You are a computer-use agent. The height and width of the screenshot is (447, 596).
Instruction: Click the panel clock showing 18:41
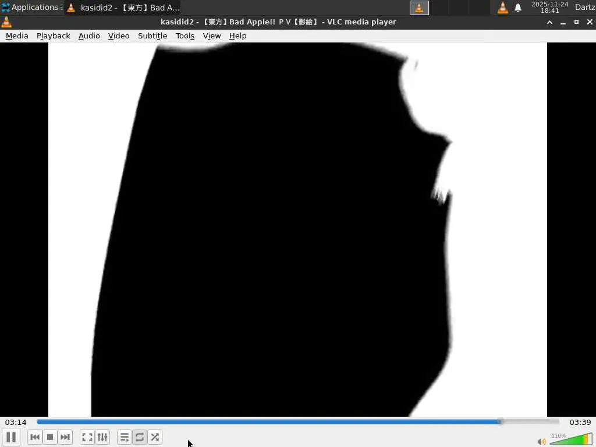click(549, 8)
